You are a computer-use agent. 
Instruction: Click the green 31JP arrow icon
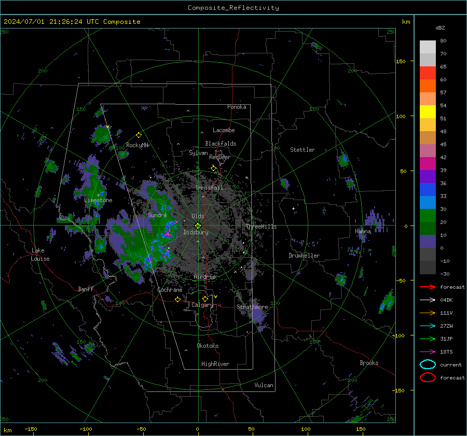pyautogui.click(x=428, y=339)
